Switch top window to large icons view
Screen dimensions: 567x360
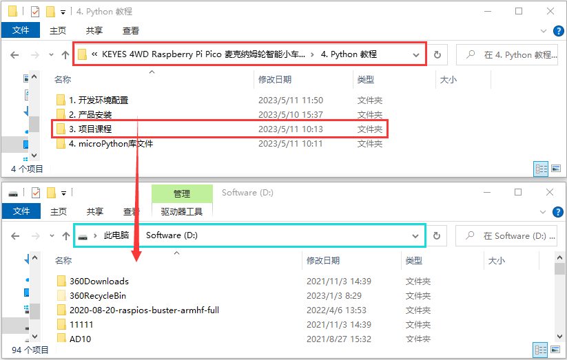[556, 169]
